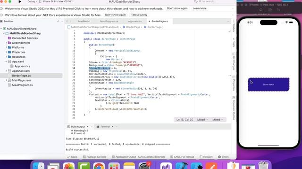Expand the Platforms folder
The width and height of the screenshot is (302, 169).
click(x=6, y=47)
